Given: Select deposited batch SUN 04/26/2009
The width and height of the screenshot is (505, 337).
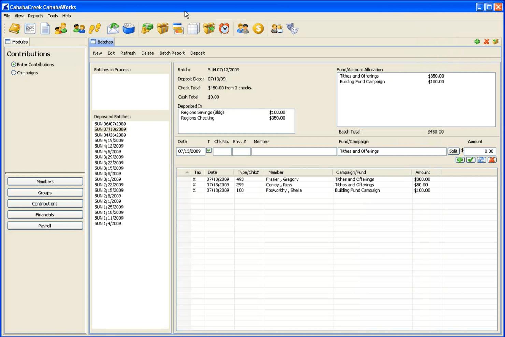Looking at the screenshot, I should pyautogui.click(x=110, y=135).
